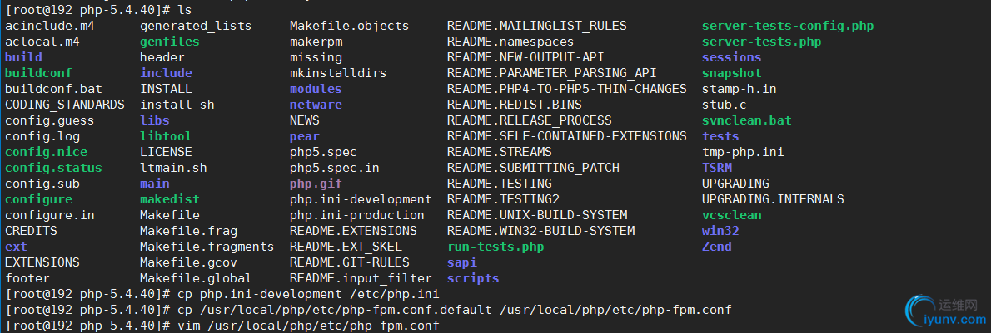Viewport: 991px width, 333px height.
Task: Select the Makefile.objects file name
Action: click(x=350, y=26)
